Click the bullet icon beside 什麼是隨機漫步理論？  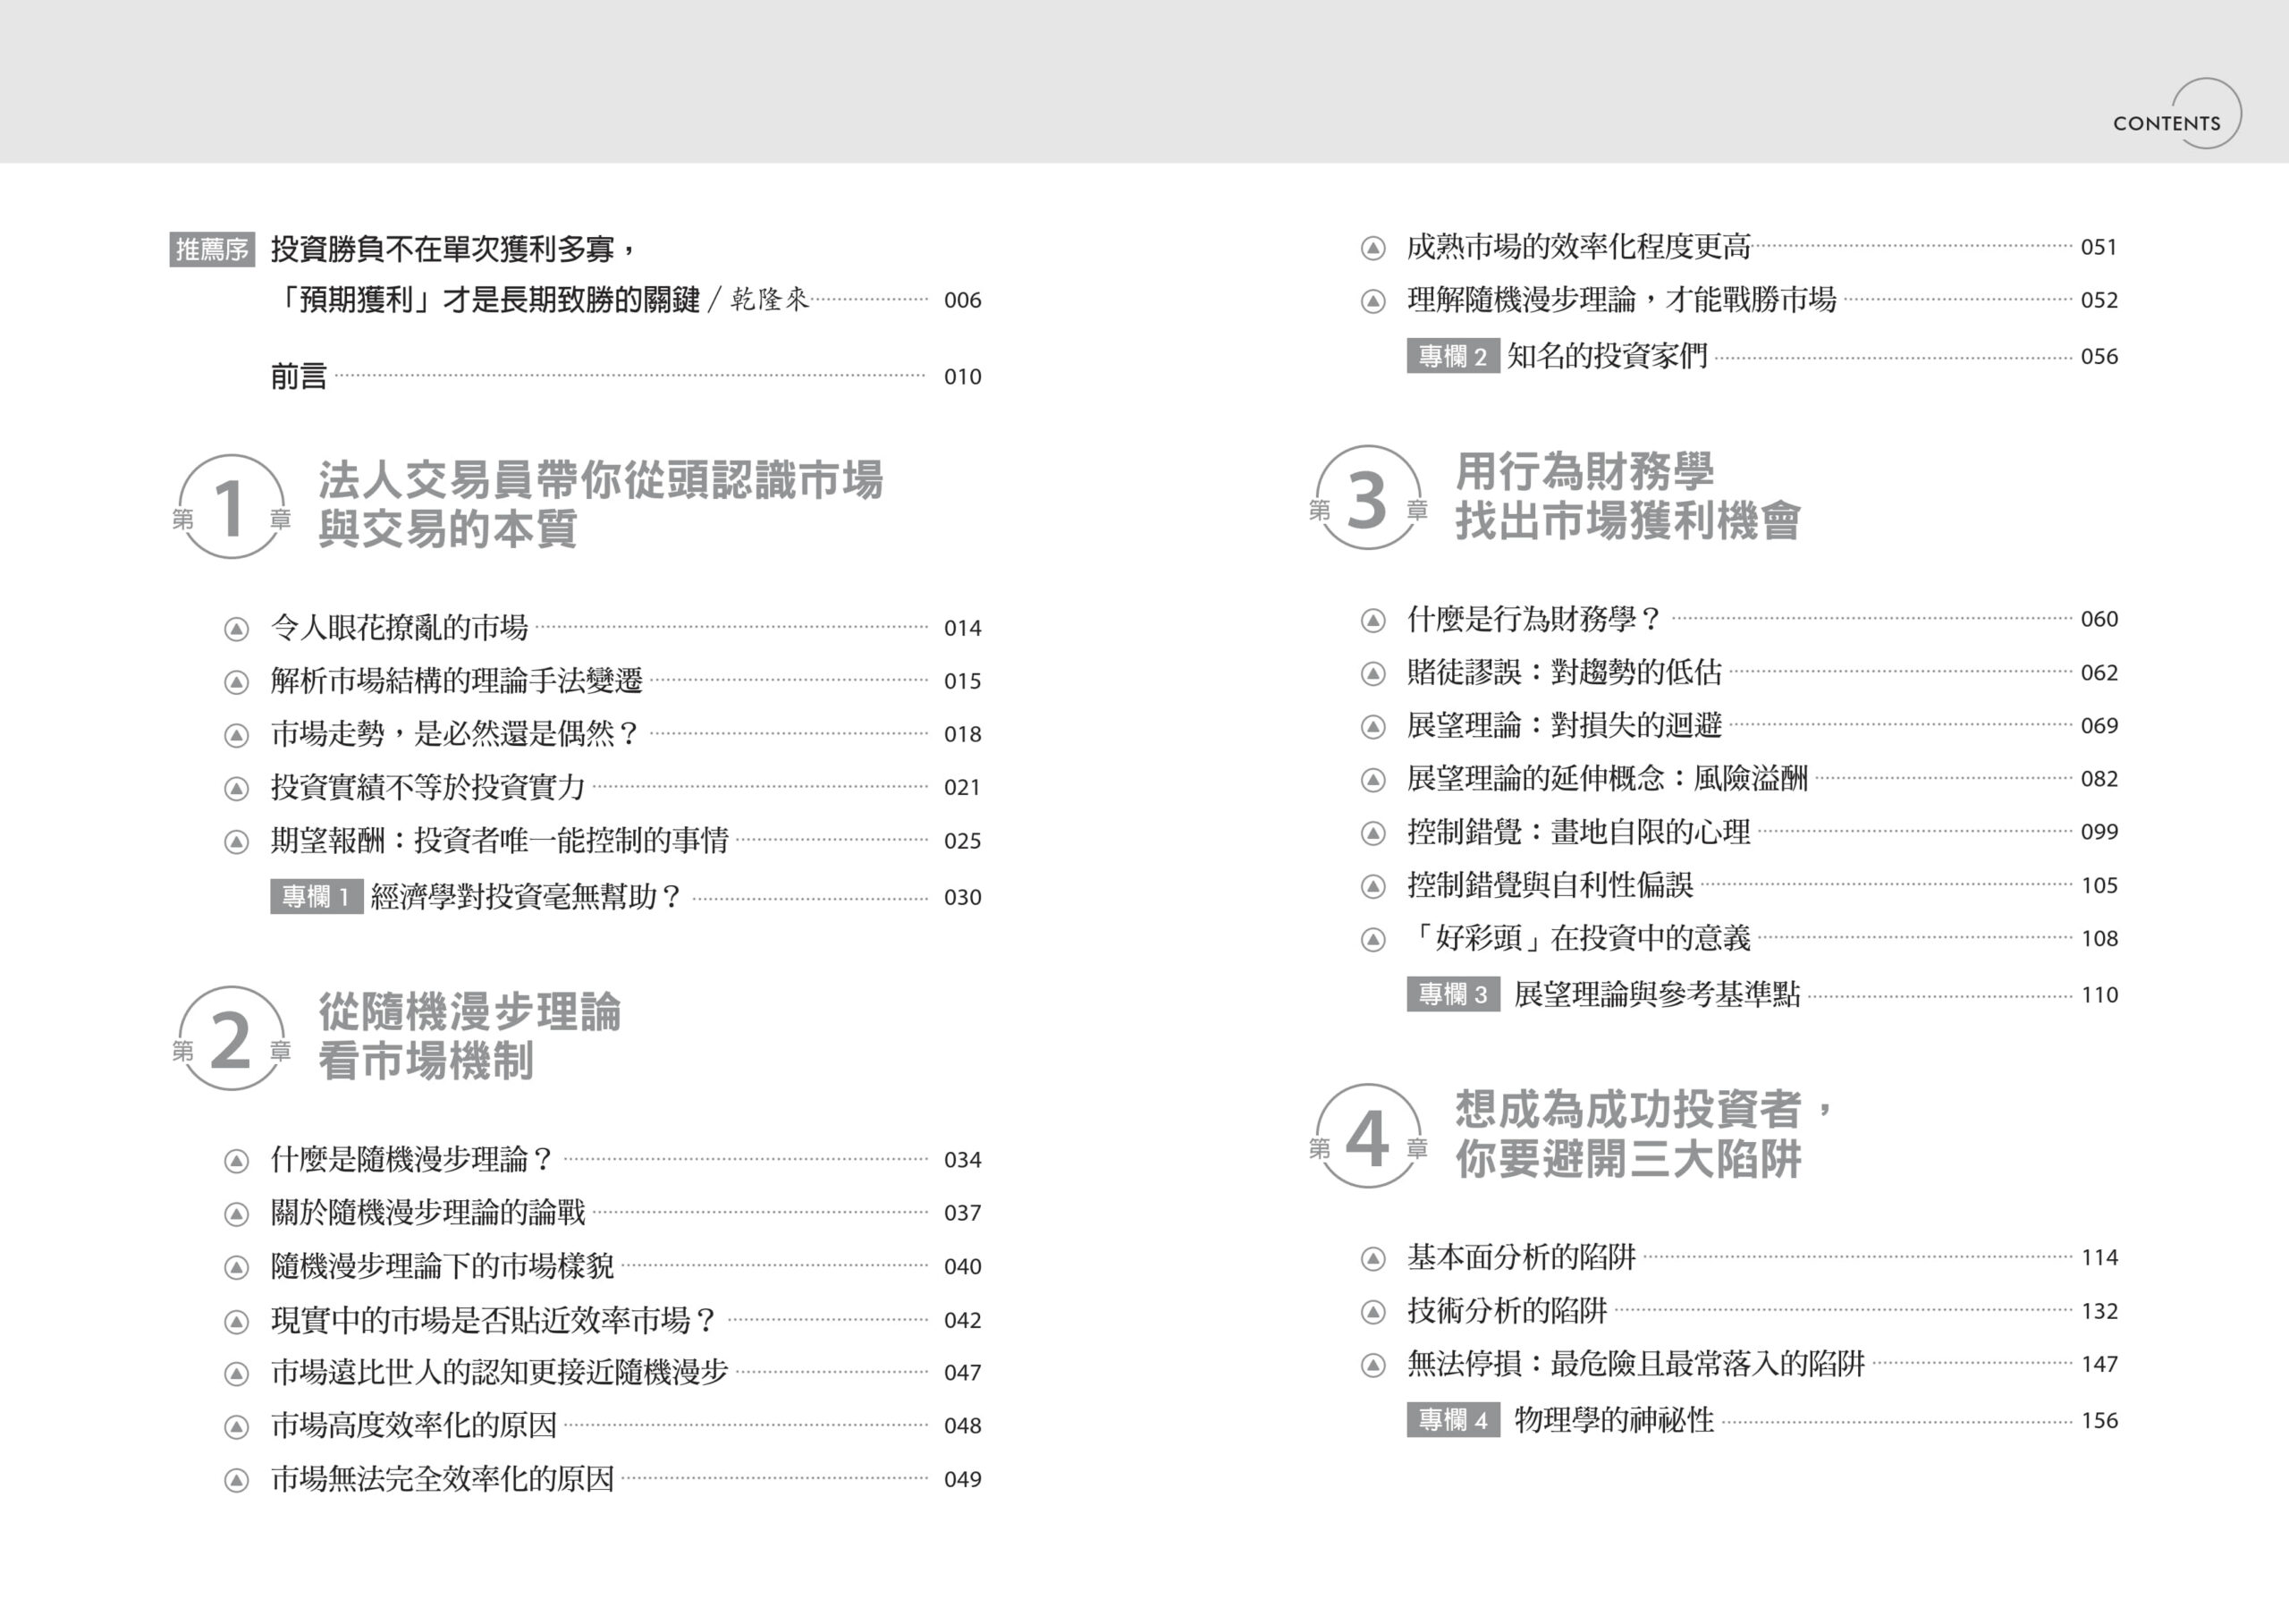tap(236, 1161)
